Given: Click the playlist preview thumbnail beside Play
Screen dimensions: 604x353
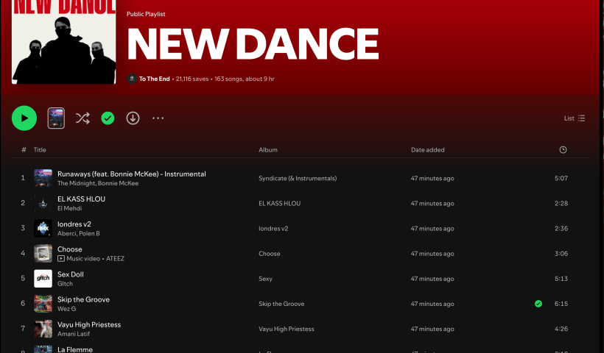Looking at the screenshot, I should (56, 118).
